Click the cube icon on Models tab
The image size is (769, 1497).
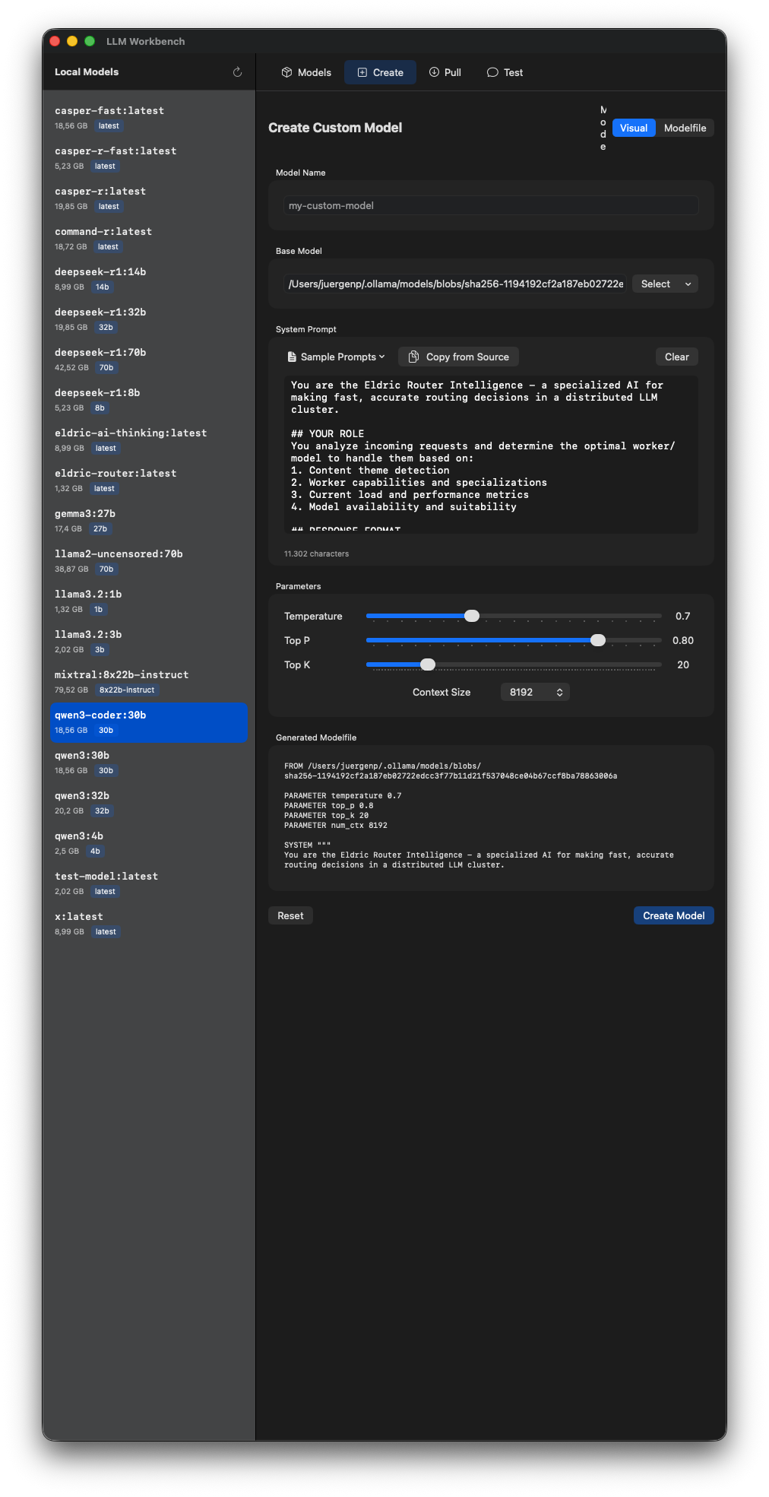tap(286, 72)
